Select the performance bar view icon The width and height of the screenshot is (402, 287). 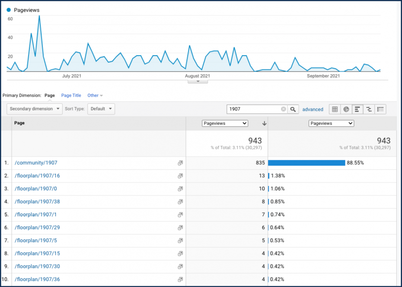click(357, 109)
